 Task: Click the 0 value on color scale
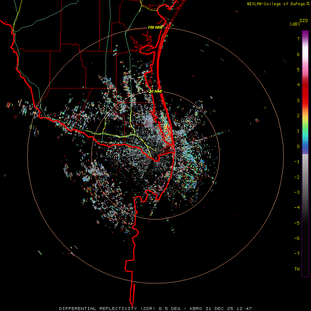coord(298,147)
